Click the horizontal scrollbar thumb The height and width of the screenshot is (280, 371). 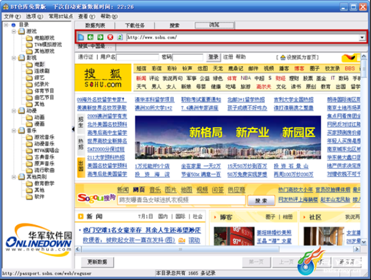(x=180, y=249)
